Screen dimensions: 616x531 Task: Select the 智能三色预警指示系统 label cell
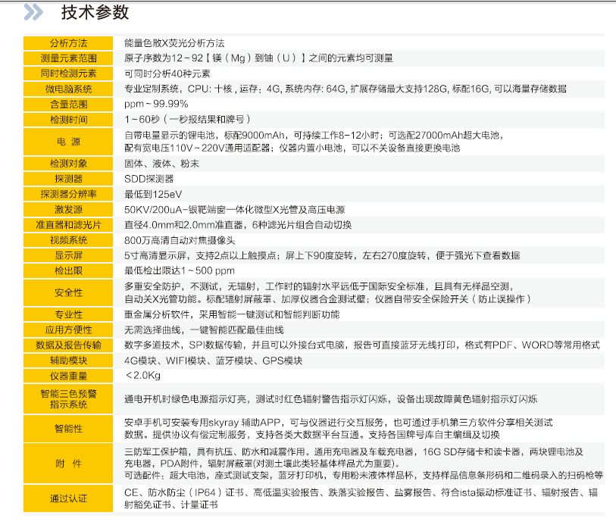(69, 398)
